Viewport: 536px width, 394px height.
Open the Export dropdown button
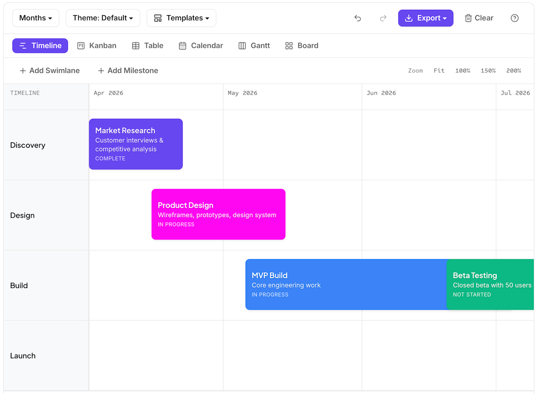click(426, 18)
